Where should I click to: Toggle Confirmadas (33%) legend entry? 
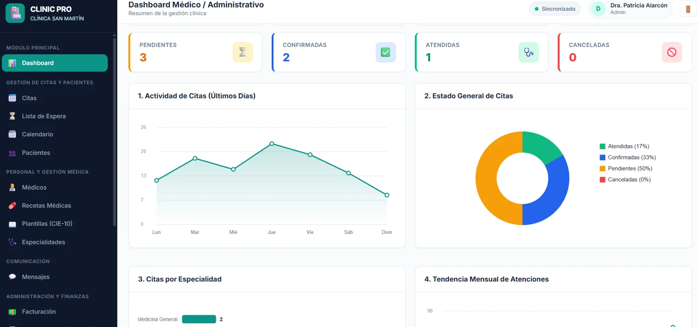click(x=628, y=157)
